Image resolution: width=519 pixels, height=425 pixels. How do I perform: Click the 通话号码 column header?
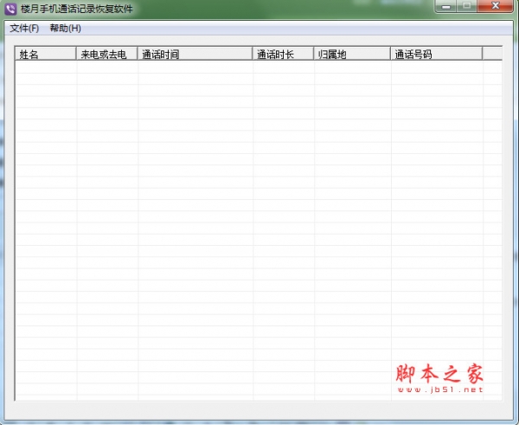tap(436, 54)
